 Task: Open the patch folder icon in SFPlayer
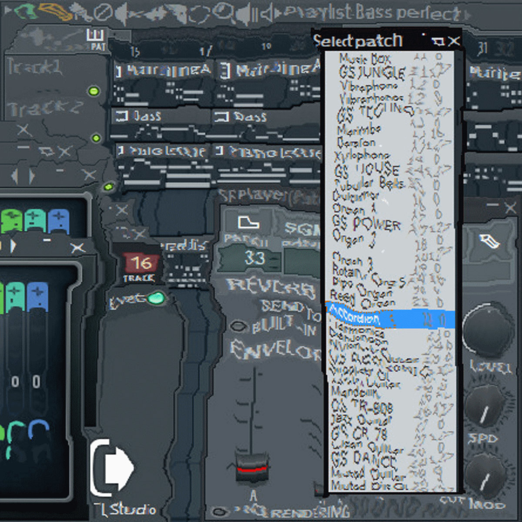(x=248, y=223)
